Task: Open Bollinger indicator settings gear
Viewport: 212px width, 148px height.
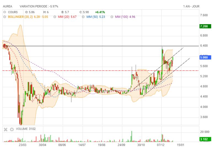Action: (5, 17)
